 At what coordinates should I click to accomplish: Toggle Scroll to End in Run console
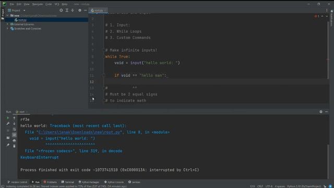(x=14, y=135)
